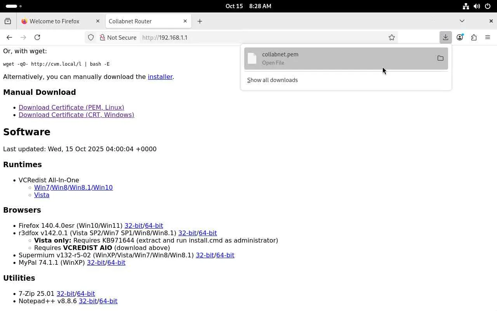Open the VCRedist Vista link

click(x=42, y=195)
